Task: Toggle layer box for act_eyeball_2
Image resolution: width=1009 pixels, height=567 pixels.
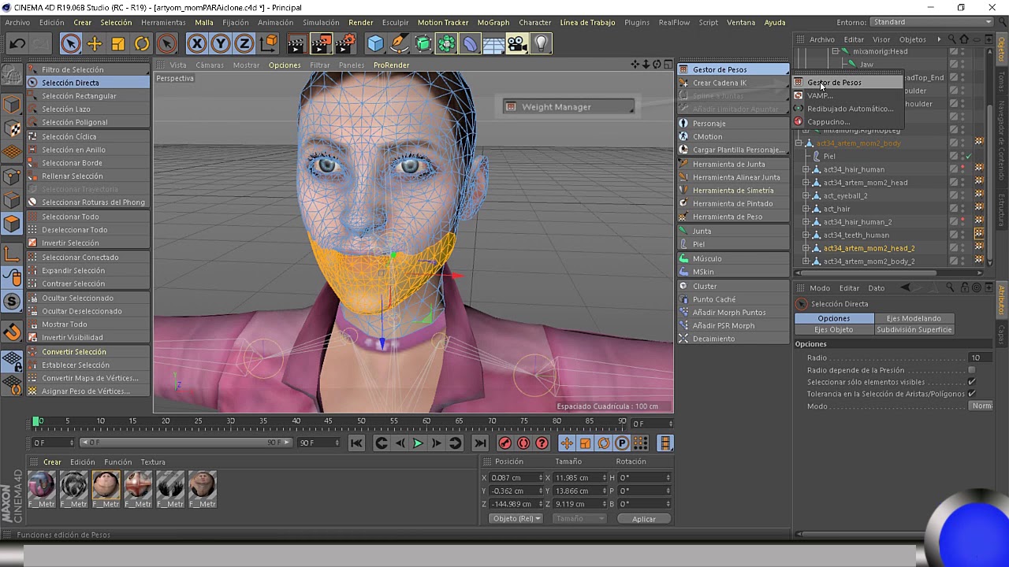Action: click(953, 196)
